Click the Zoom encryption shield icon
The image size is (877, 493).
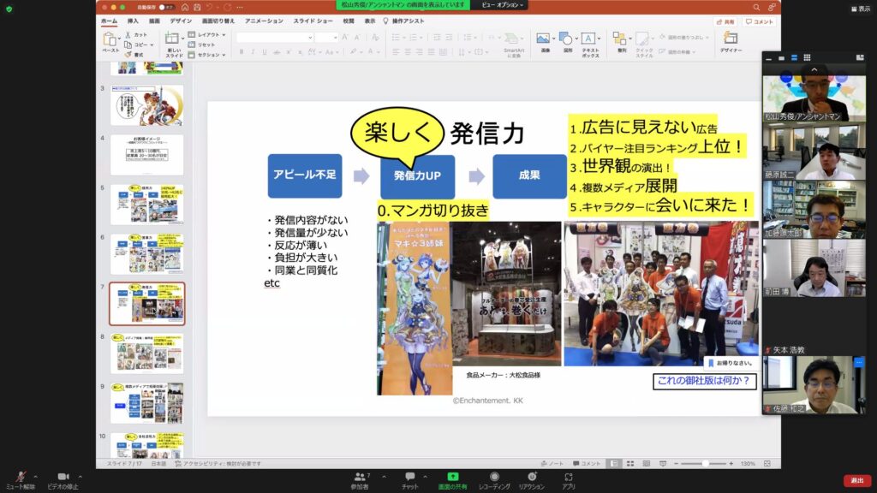(9, 9)
